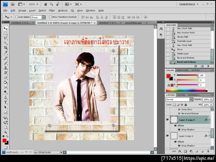Image resolution: width=216 pixels, height=162 pixels.
Task: Hide Layer 2 copy 3 visibility eye
Action: (x=167, y=120)
